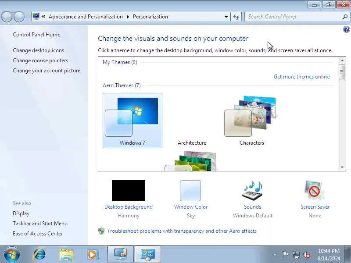This screenshot has width=351, height=263.
Task: Click the Forward navigation arrow button
Action: (19, 17)
